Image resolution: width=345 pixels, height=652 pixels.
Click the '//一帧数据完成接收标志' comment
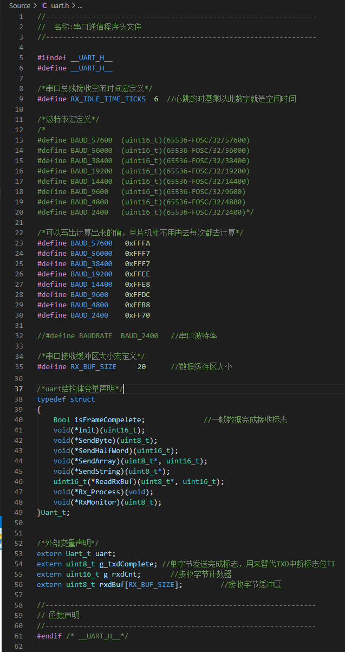tap(245, 419)
